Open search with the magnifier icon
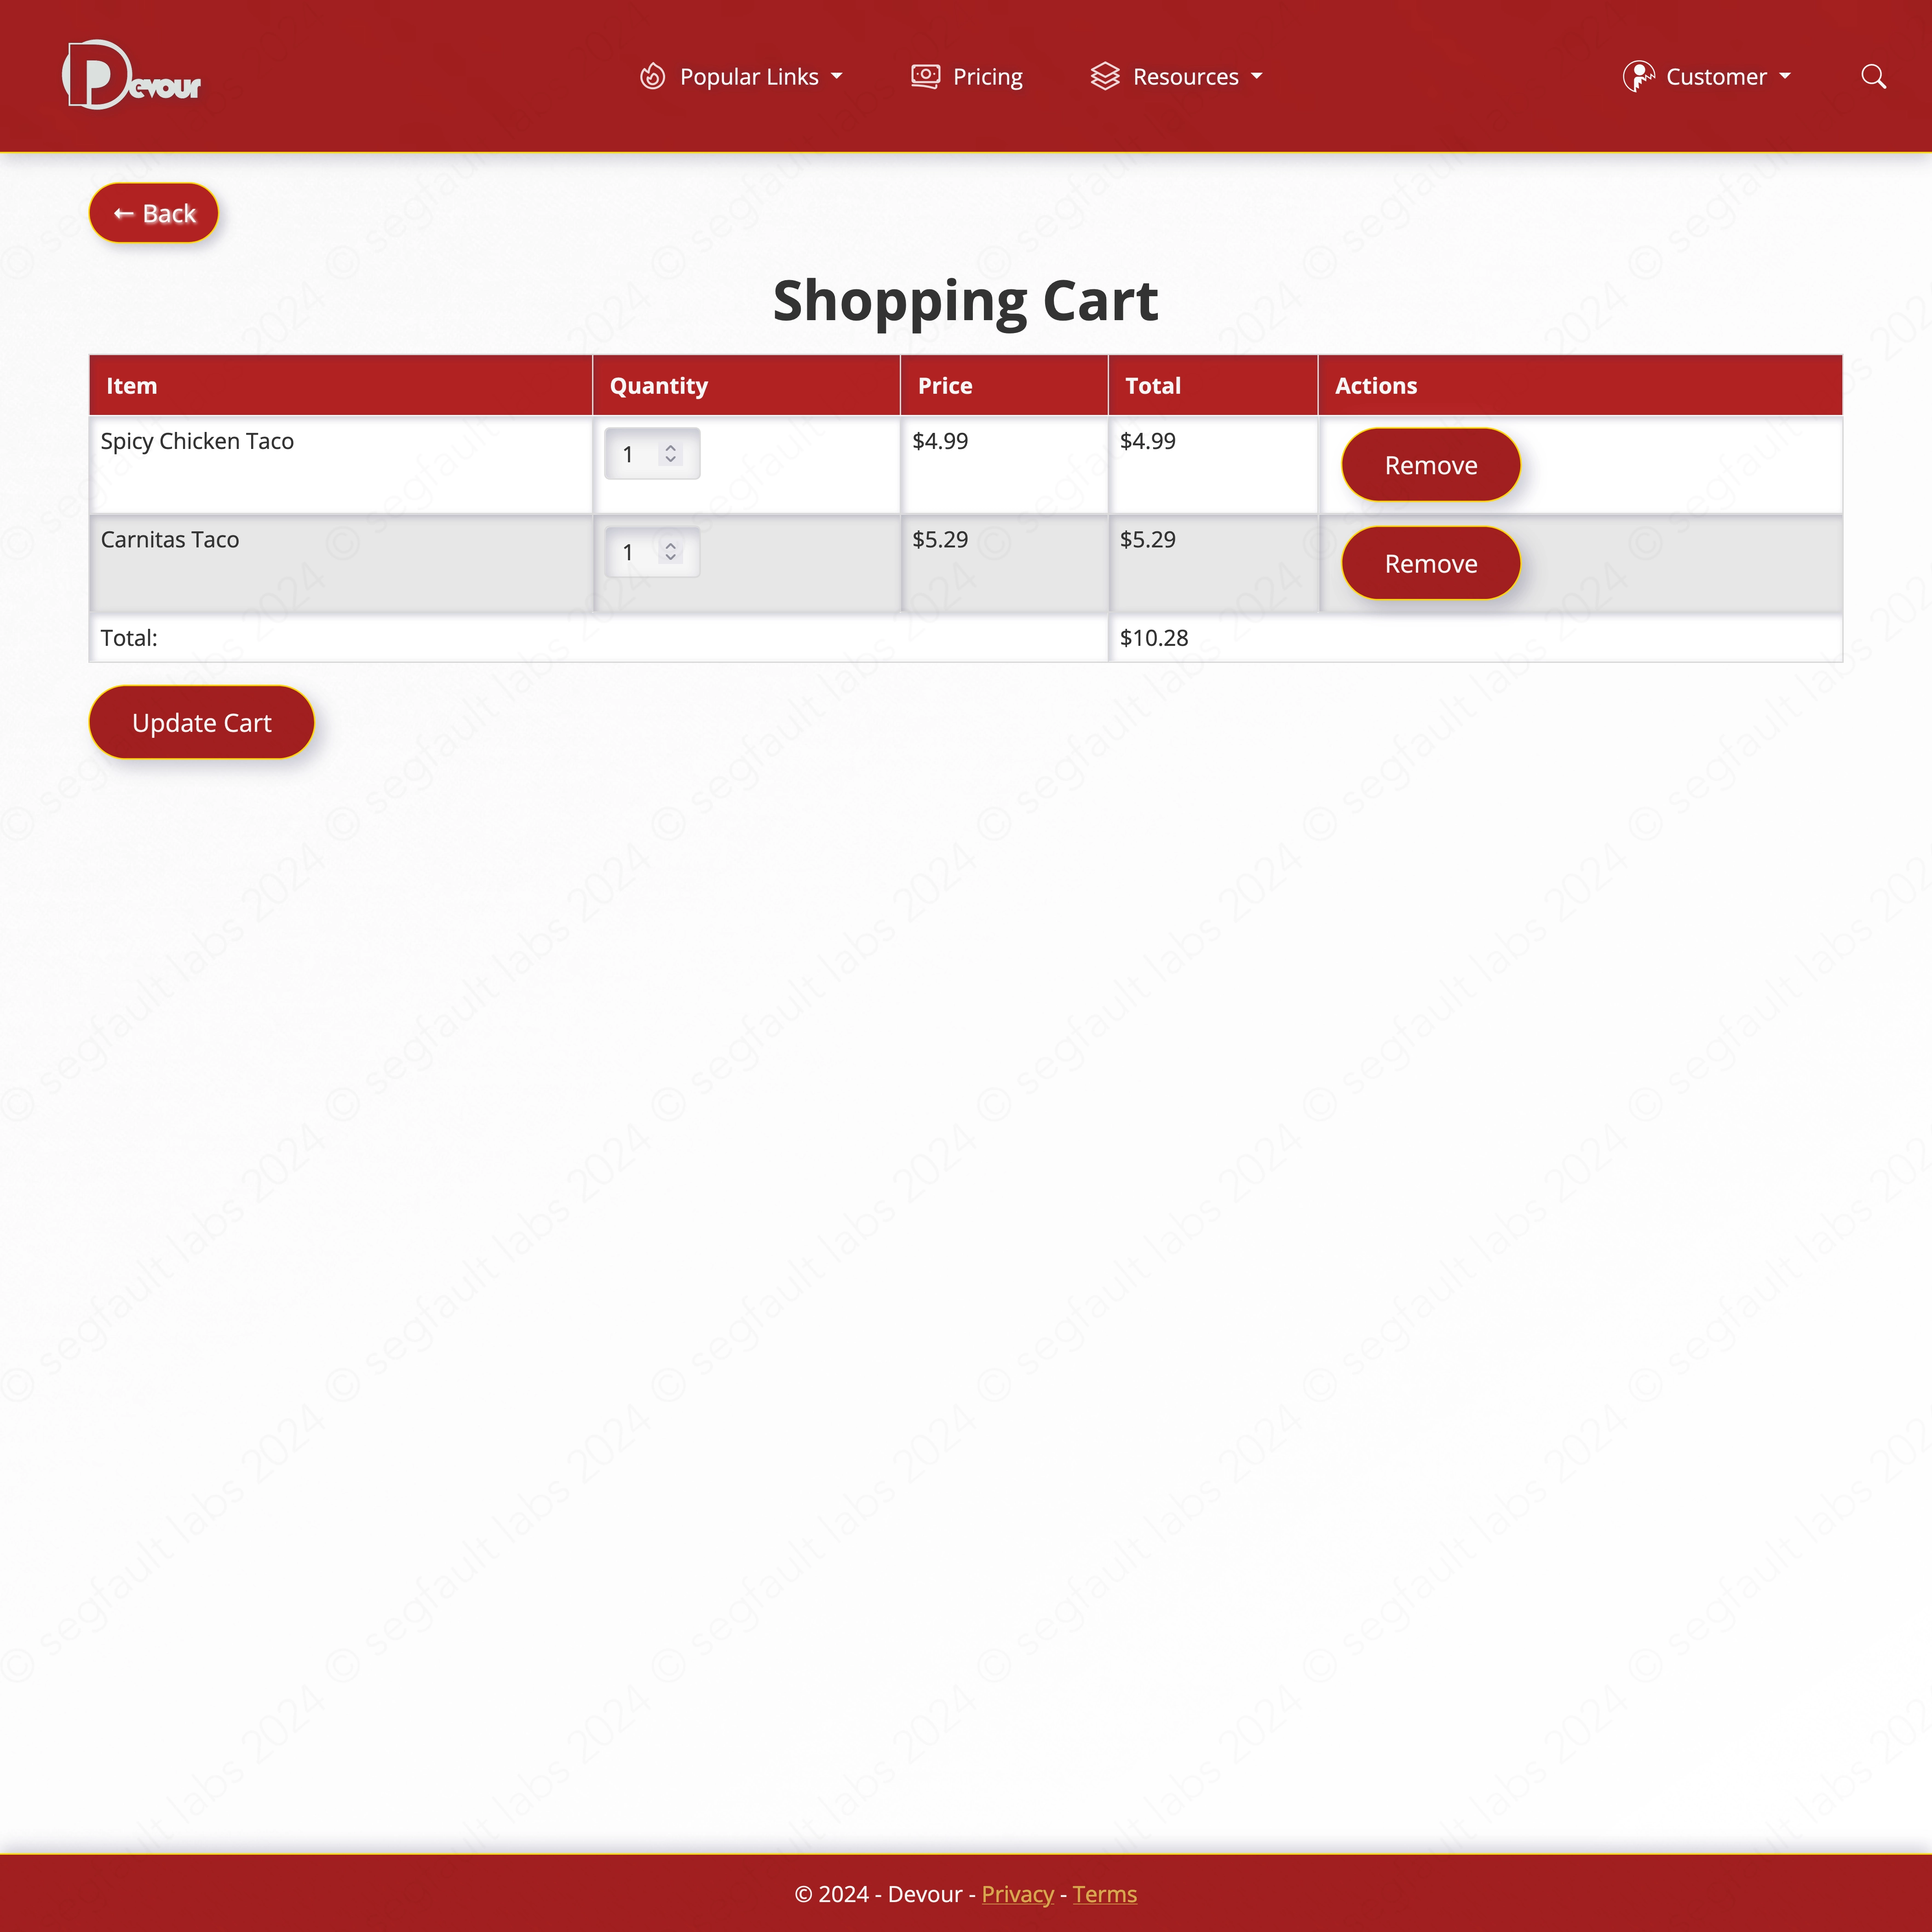 click(x=1873, y=77)
